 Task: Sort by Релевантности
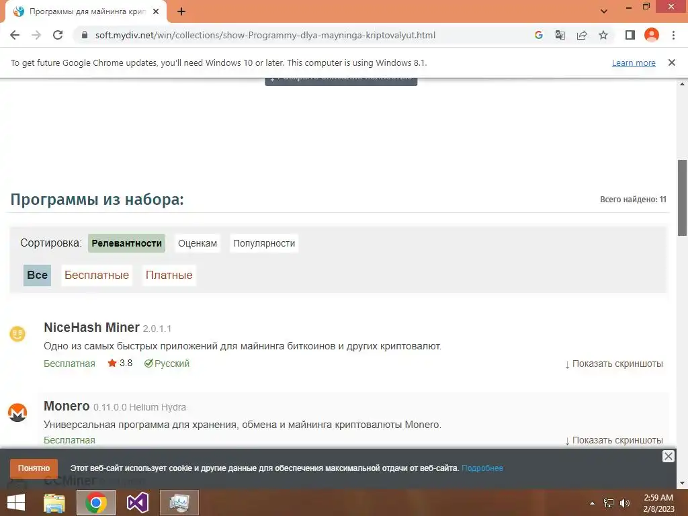[127, 243]
